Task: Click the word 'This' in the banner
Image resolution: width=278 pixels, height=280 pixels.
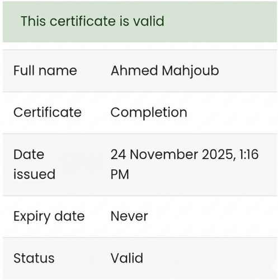Action: point(33,21)
